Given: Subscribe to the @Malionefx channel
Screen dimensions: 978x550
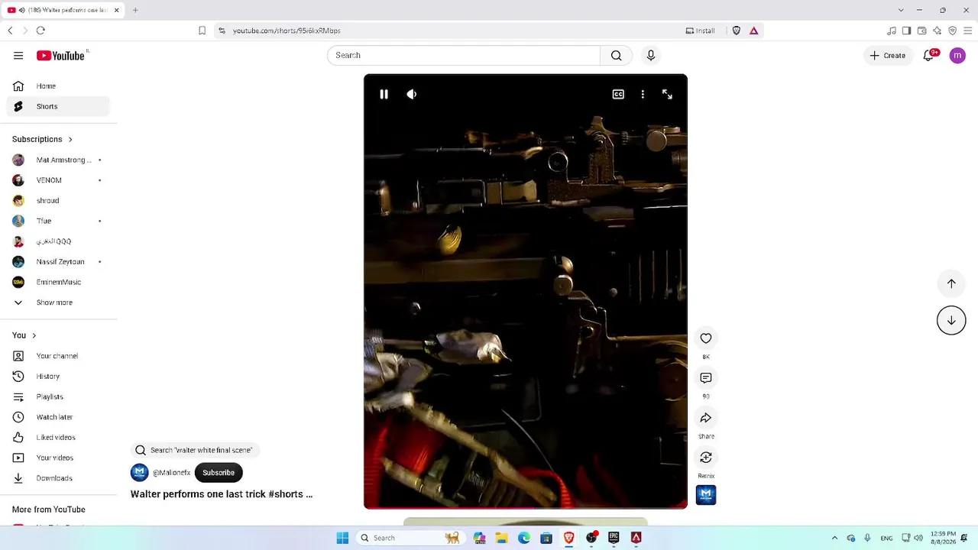Looking at the screenshot, I should click(x=219, y=473).
